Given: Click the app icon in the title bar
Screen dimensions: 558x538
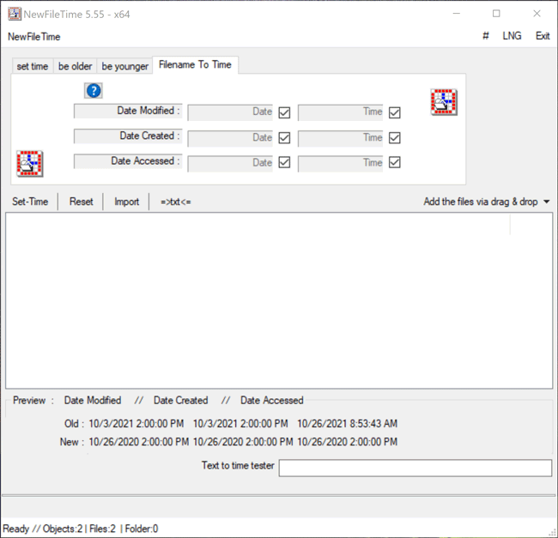Looking at the screenshot, I should tap(15, 14).
